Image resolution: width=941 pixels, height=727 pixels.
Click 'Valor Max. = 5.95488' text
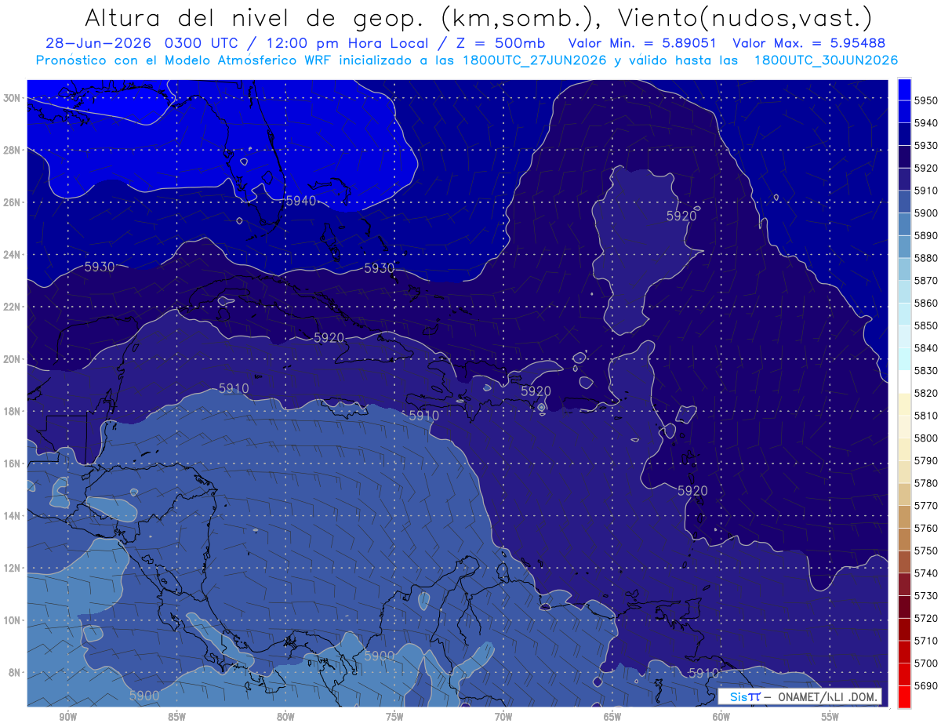click(808, 43)
